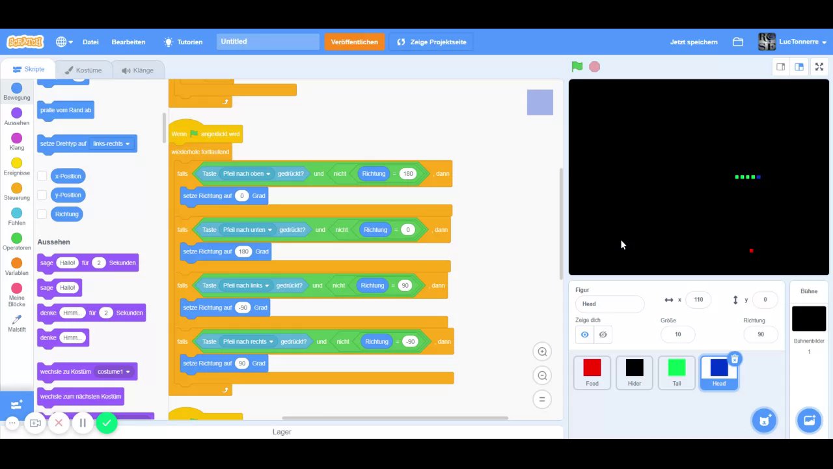This screenshot has width=833, height=469.
Task: Enable Richtung stage monitor checkbox
Action: pyautogui.click(x=42, y=214)
